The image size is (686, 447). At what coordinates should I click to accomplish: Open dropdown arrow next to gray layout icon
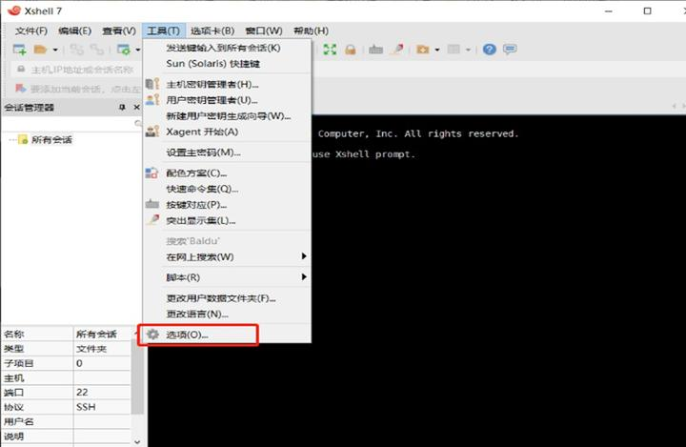click(468, 50)
